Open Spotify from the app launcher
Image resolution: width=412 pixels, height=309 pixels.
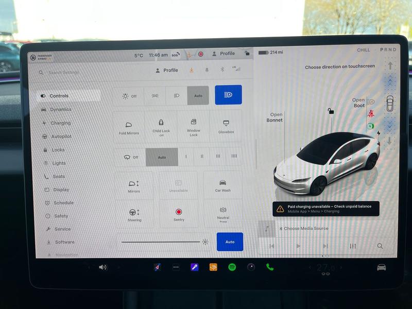[x=232, y=267]
